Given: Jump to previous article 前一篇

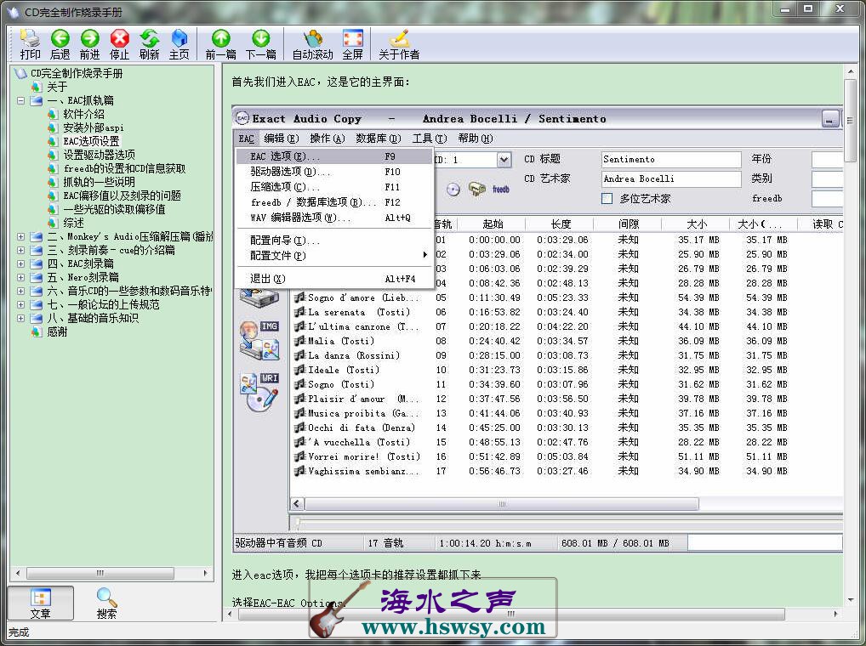Looking at the screenshot, I should [x=221, y=43].
